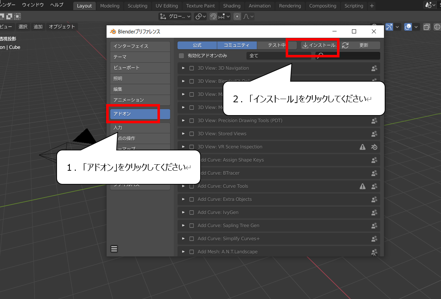The height and width of the screenshot is (299, 441).
Task: Toggle proportional editing in the viewport header
Action: pos(238,16)
